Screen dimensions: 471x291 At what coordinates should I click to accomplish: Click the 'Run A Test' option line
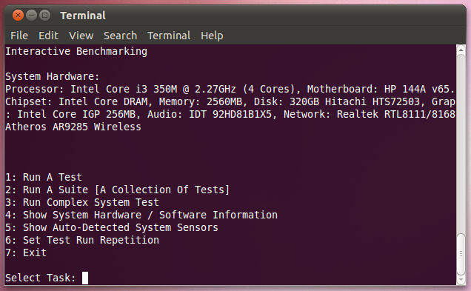[x=44, y=177]
